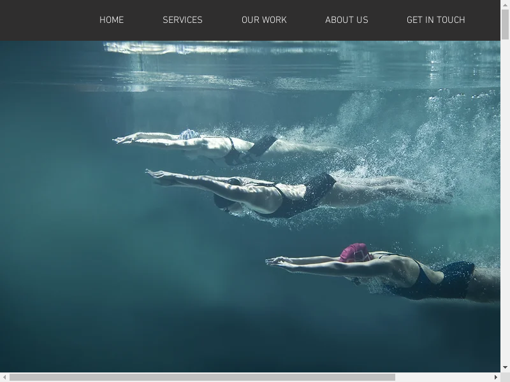Screen dimensions: 510x382
Task: Click the horizontal scrollbar thumb
Action: click(x=201, y=377)
